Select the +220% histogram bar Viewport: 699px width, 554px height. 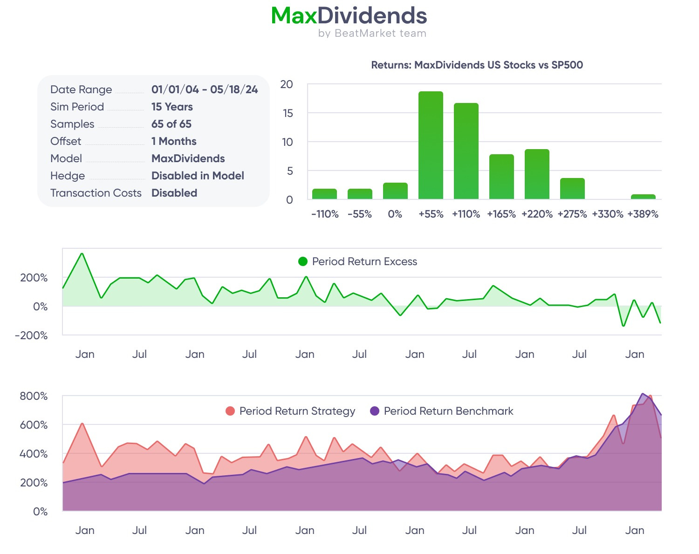(x=537, y=174)
